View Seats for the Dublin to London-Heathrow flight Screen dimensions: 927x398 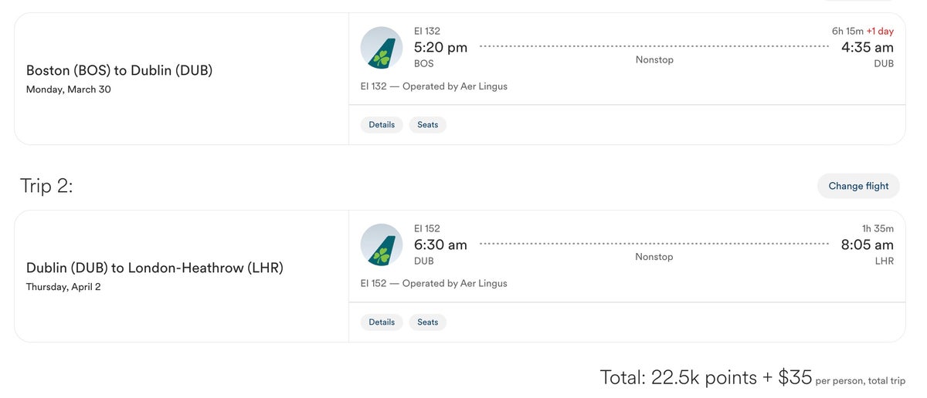pyautogui.click(x=428, y=322)
